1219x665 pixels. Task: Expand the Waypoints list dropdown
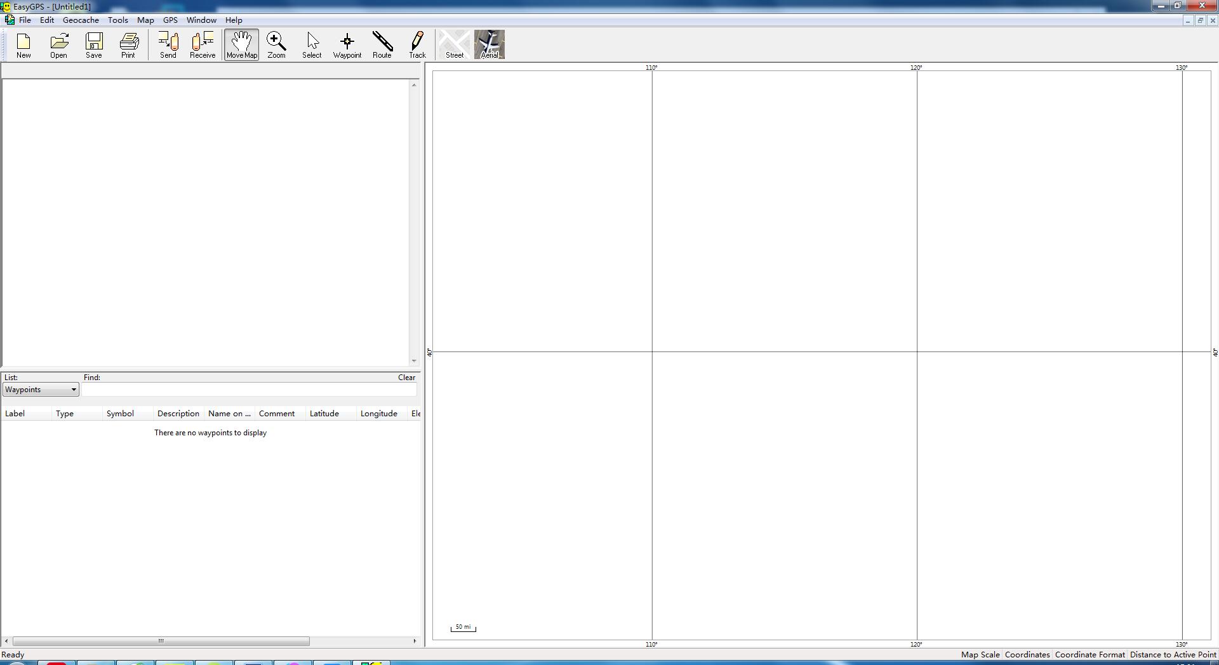coord(73,390)
